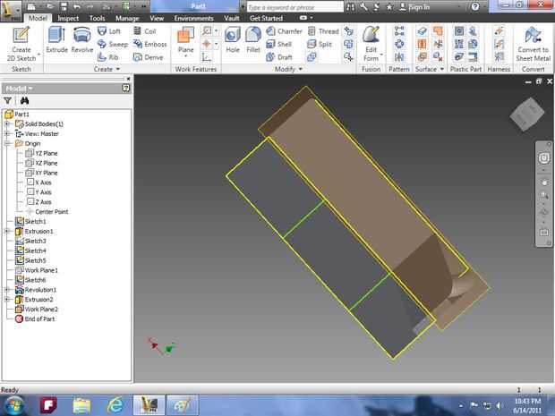Open the browser filter icon
The image size is (555, 416).
coord(7,101)
